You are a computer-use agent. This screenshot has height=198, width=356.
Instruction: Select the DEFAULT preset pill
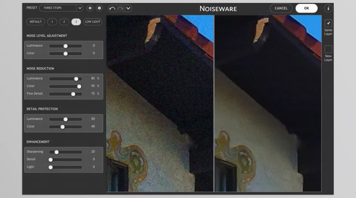pos(36,22)
